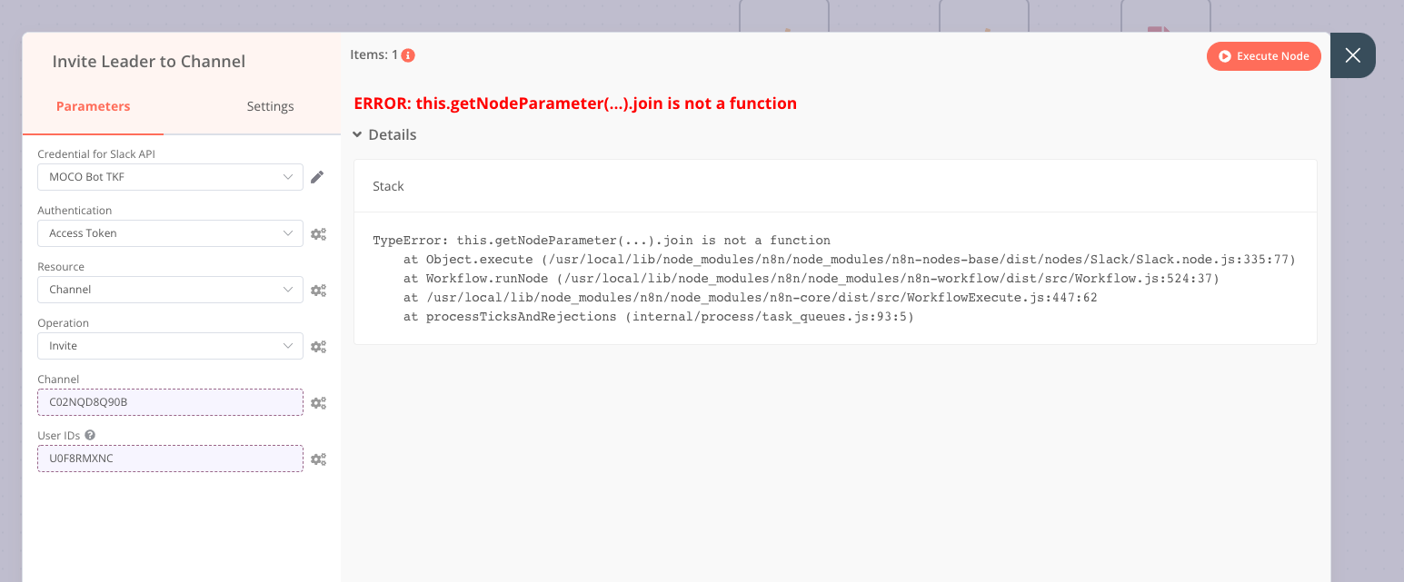This screenshot has width=1404, height=582.
Task: Close the node detail view
Action: pos(1352,54)
